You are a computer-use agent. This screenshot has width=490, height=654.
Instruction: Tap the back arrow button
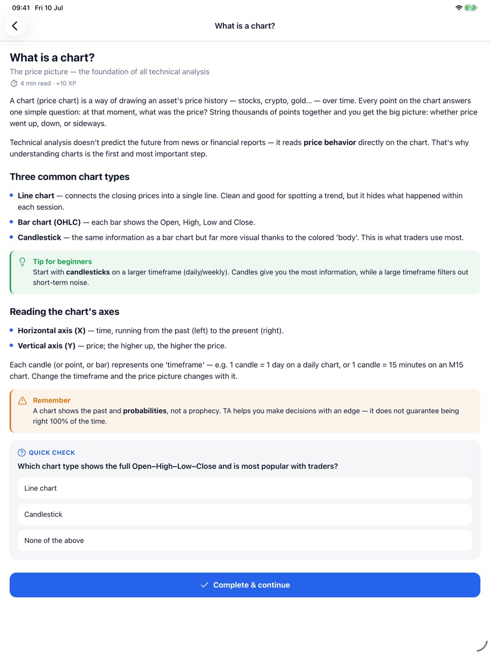pyautogui.click(x=15, y=26)
